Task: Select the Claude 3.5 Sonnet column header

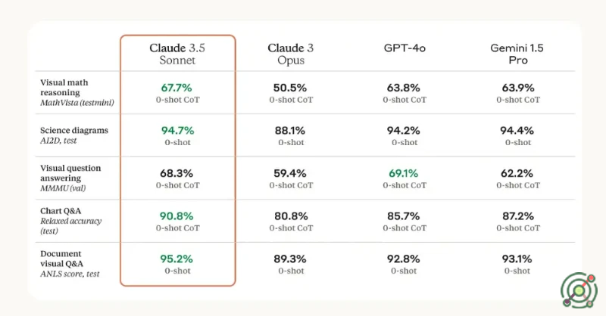Action: pyautogui.click(x=177, y=54)
